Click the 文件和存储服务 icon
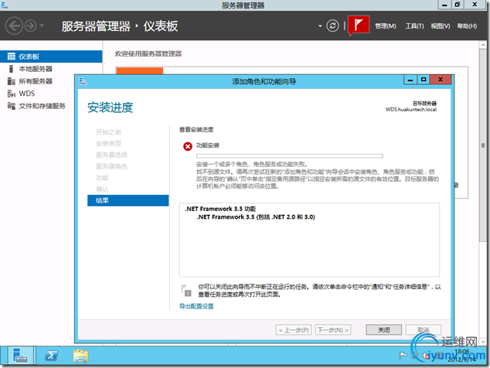This screenshot has width=490, height=368. pyautogui.click(x=12, y=106)
